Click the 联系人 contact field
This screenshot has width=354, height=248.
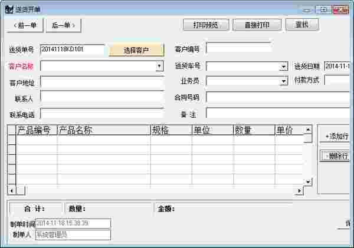coord(102,98)
